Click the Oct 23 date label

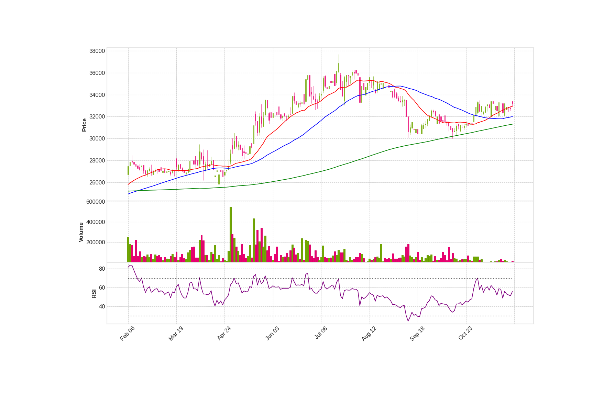tap(465, 334)
